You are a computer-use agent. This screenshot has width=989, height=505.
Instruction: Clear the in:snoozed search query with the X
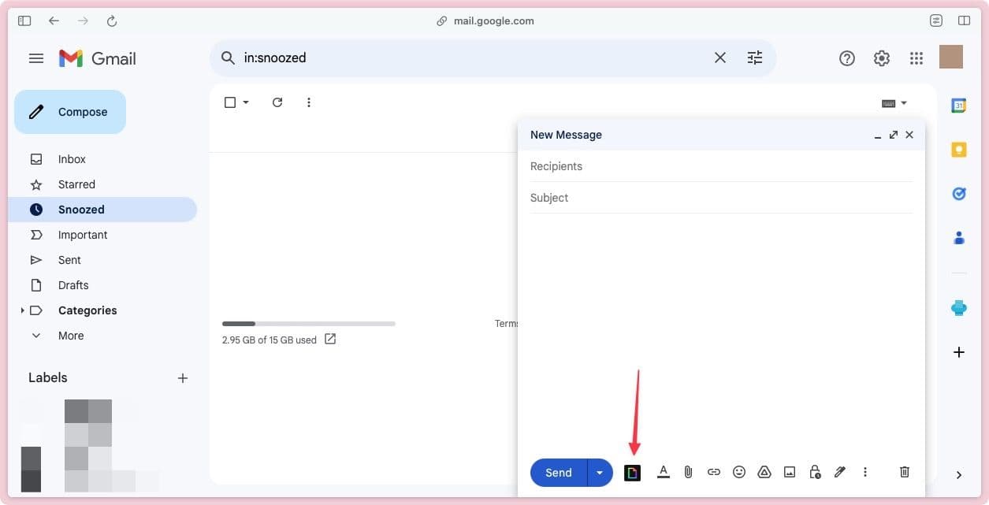(719, 57)
